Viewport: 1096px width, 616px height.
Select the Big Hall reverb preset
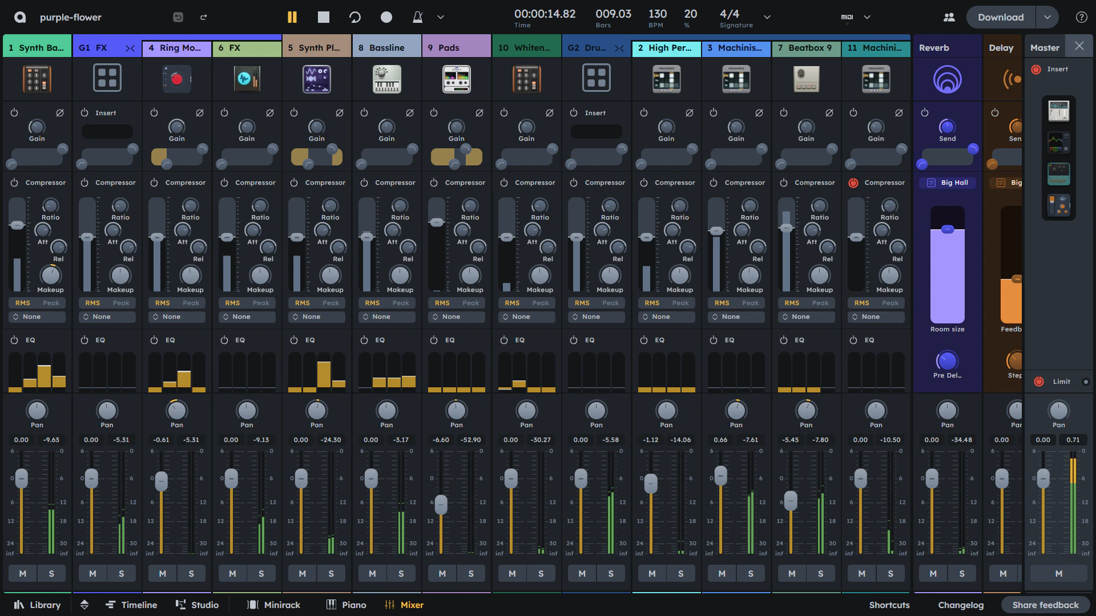tap(947, 183)
